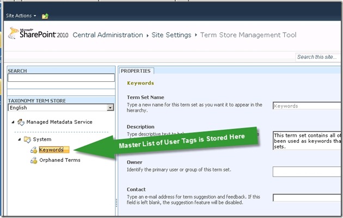Collapse the System group node
The image size is (343, 218).
[x=20, y=140]
